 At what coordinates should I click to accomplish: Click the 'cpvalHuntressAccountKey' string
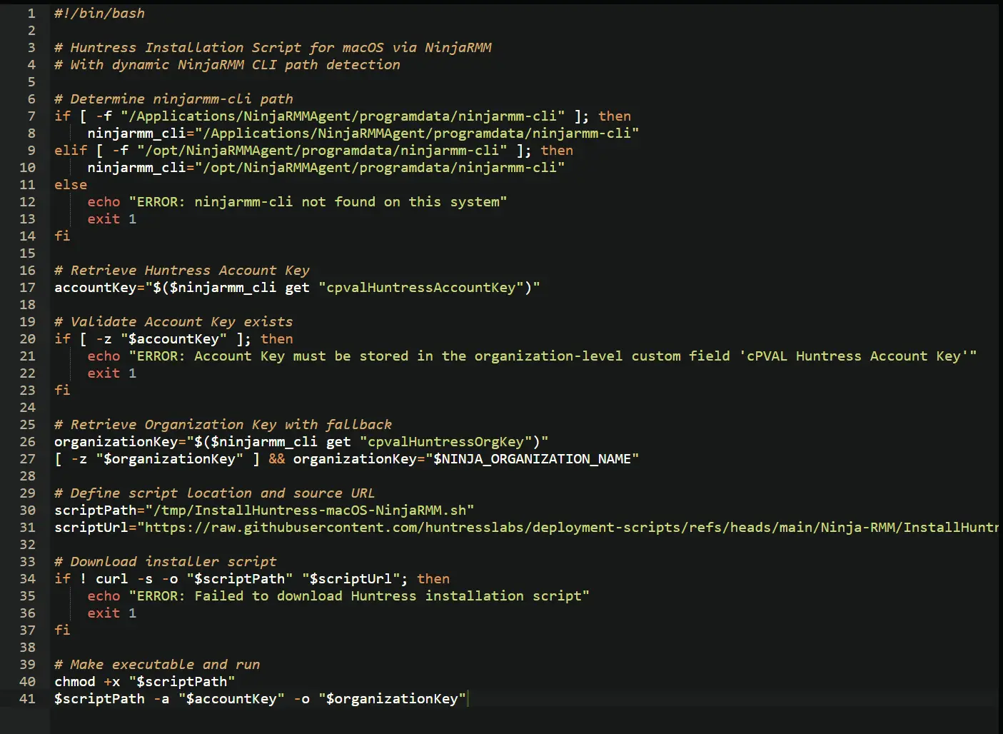421,288
